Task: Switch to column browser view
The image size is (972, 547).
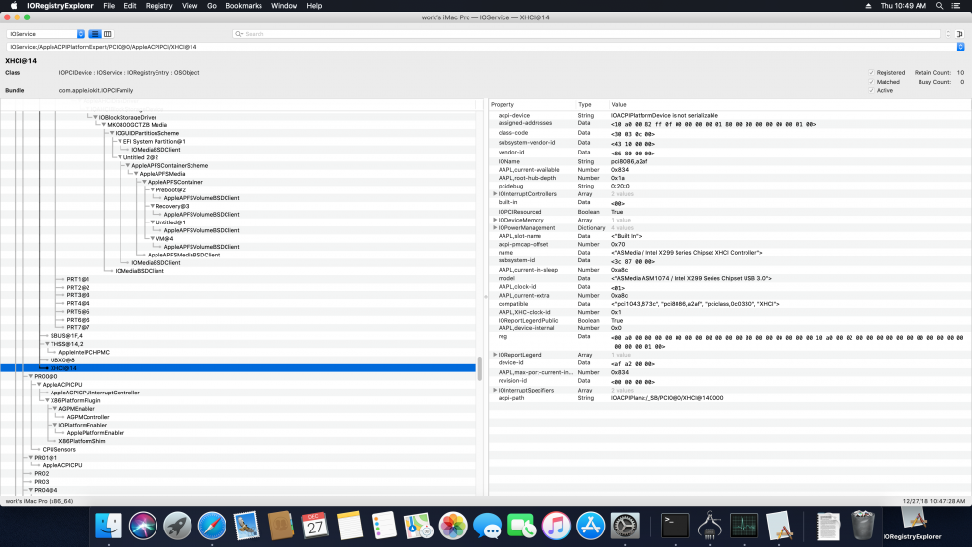Action: 107,34
